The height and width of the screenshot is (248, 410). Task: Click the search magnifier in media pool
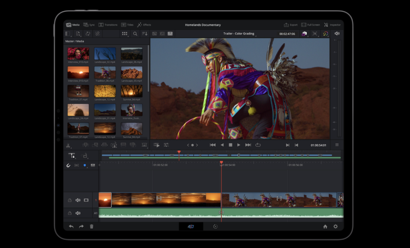[x=135, y=34]
